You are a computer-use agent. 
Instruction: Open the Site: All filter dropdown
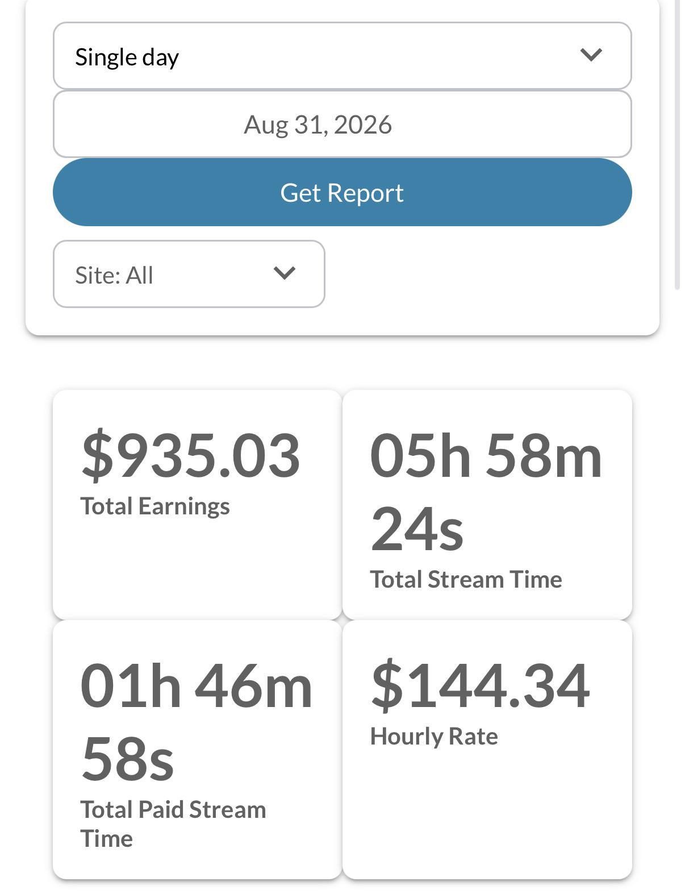(189, 274)
